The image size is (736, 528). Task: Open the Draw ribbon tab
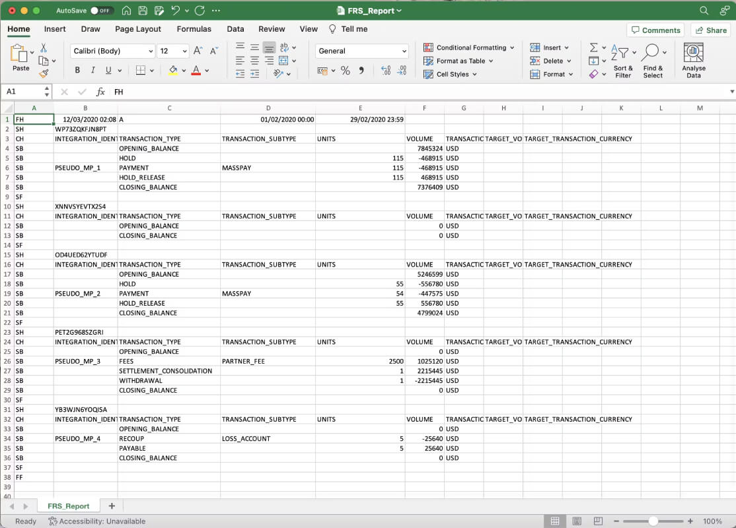(x=91, y=29)
